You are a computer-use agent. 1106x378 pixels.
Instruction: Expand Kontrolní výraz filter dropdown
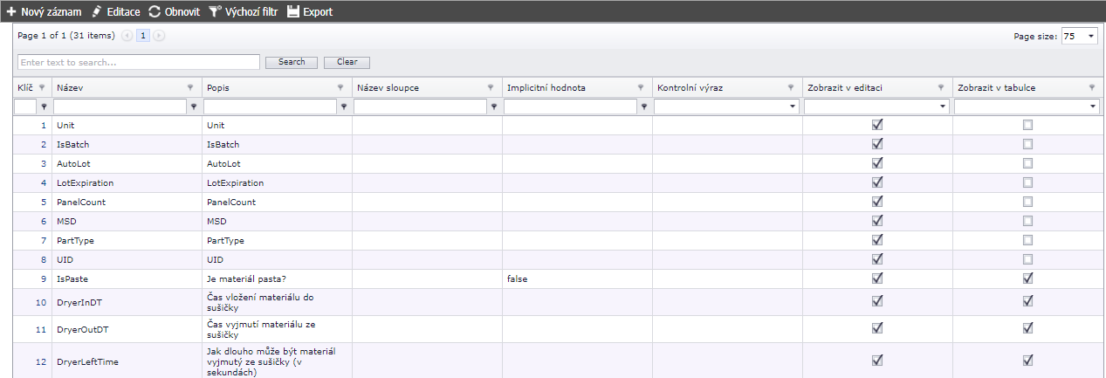click(793, 107)
